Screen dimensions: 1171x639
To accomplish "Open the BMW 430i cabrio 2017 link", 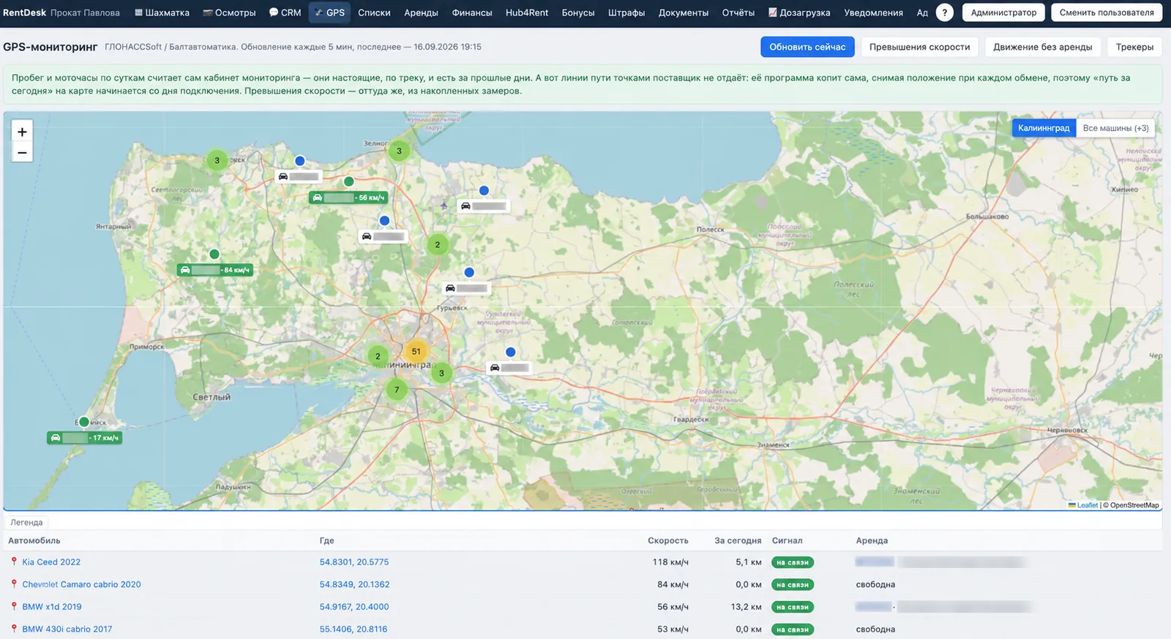I will [67, 629].
